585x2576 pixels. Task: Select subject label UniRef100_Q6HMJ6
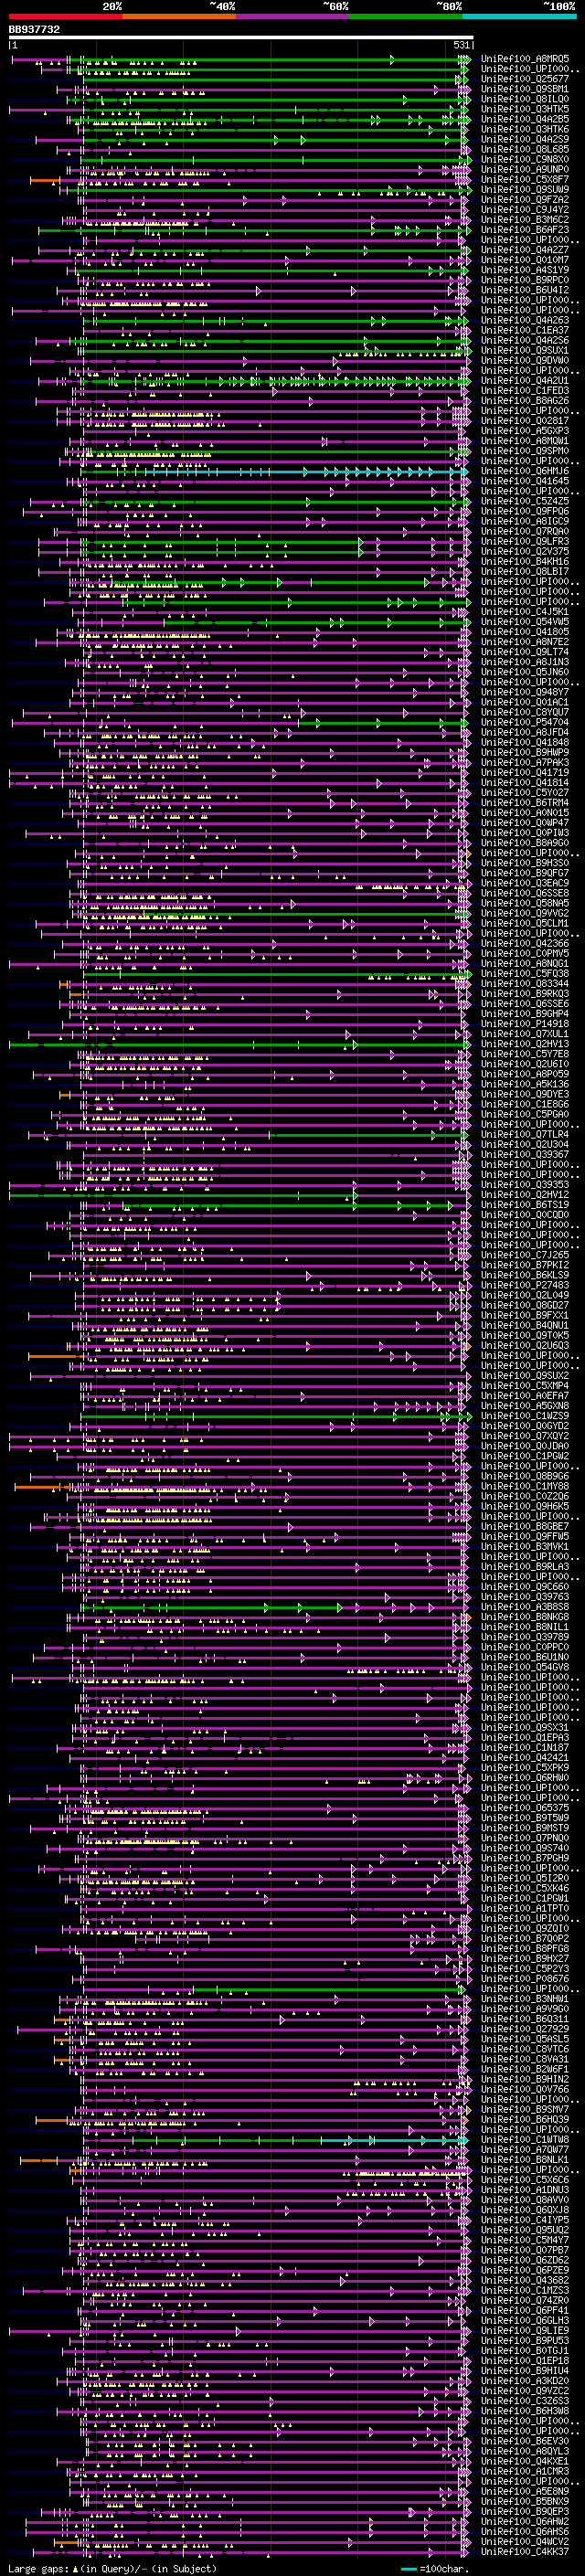[x=525, y=471]
